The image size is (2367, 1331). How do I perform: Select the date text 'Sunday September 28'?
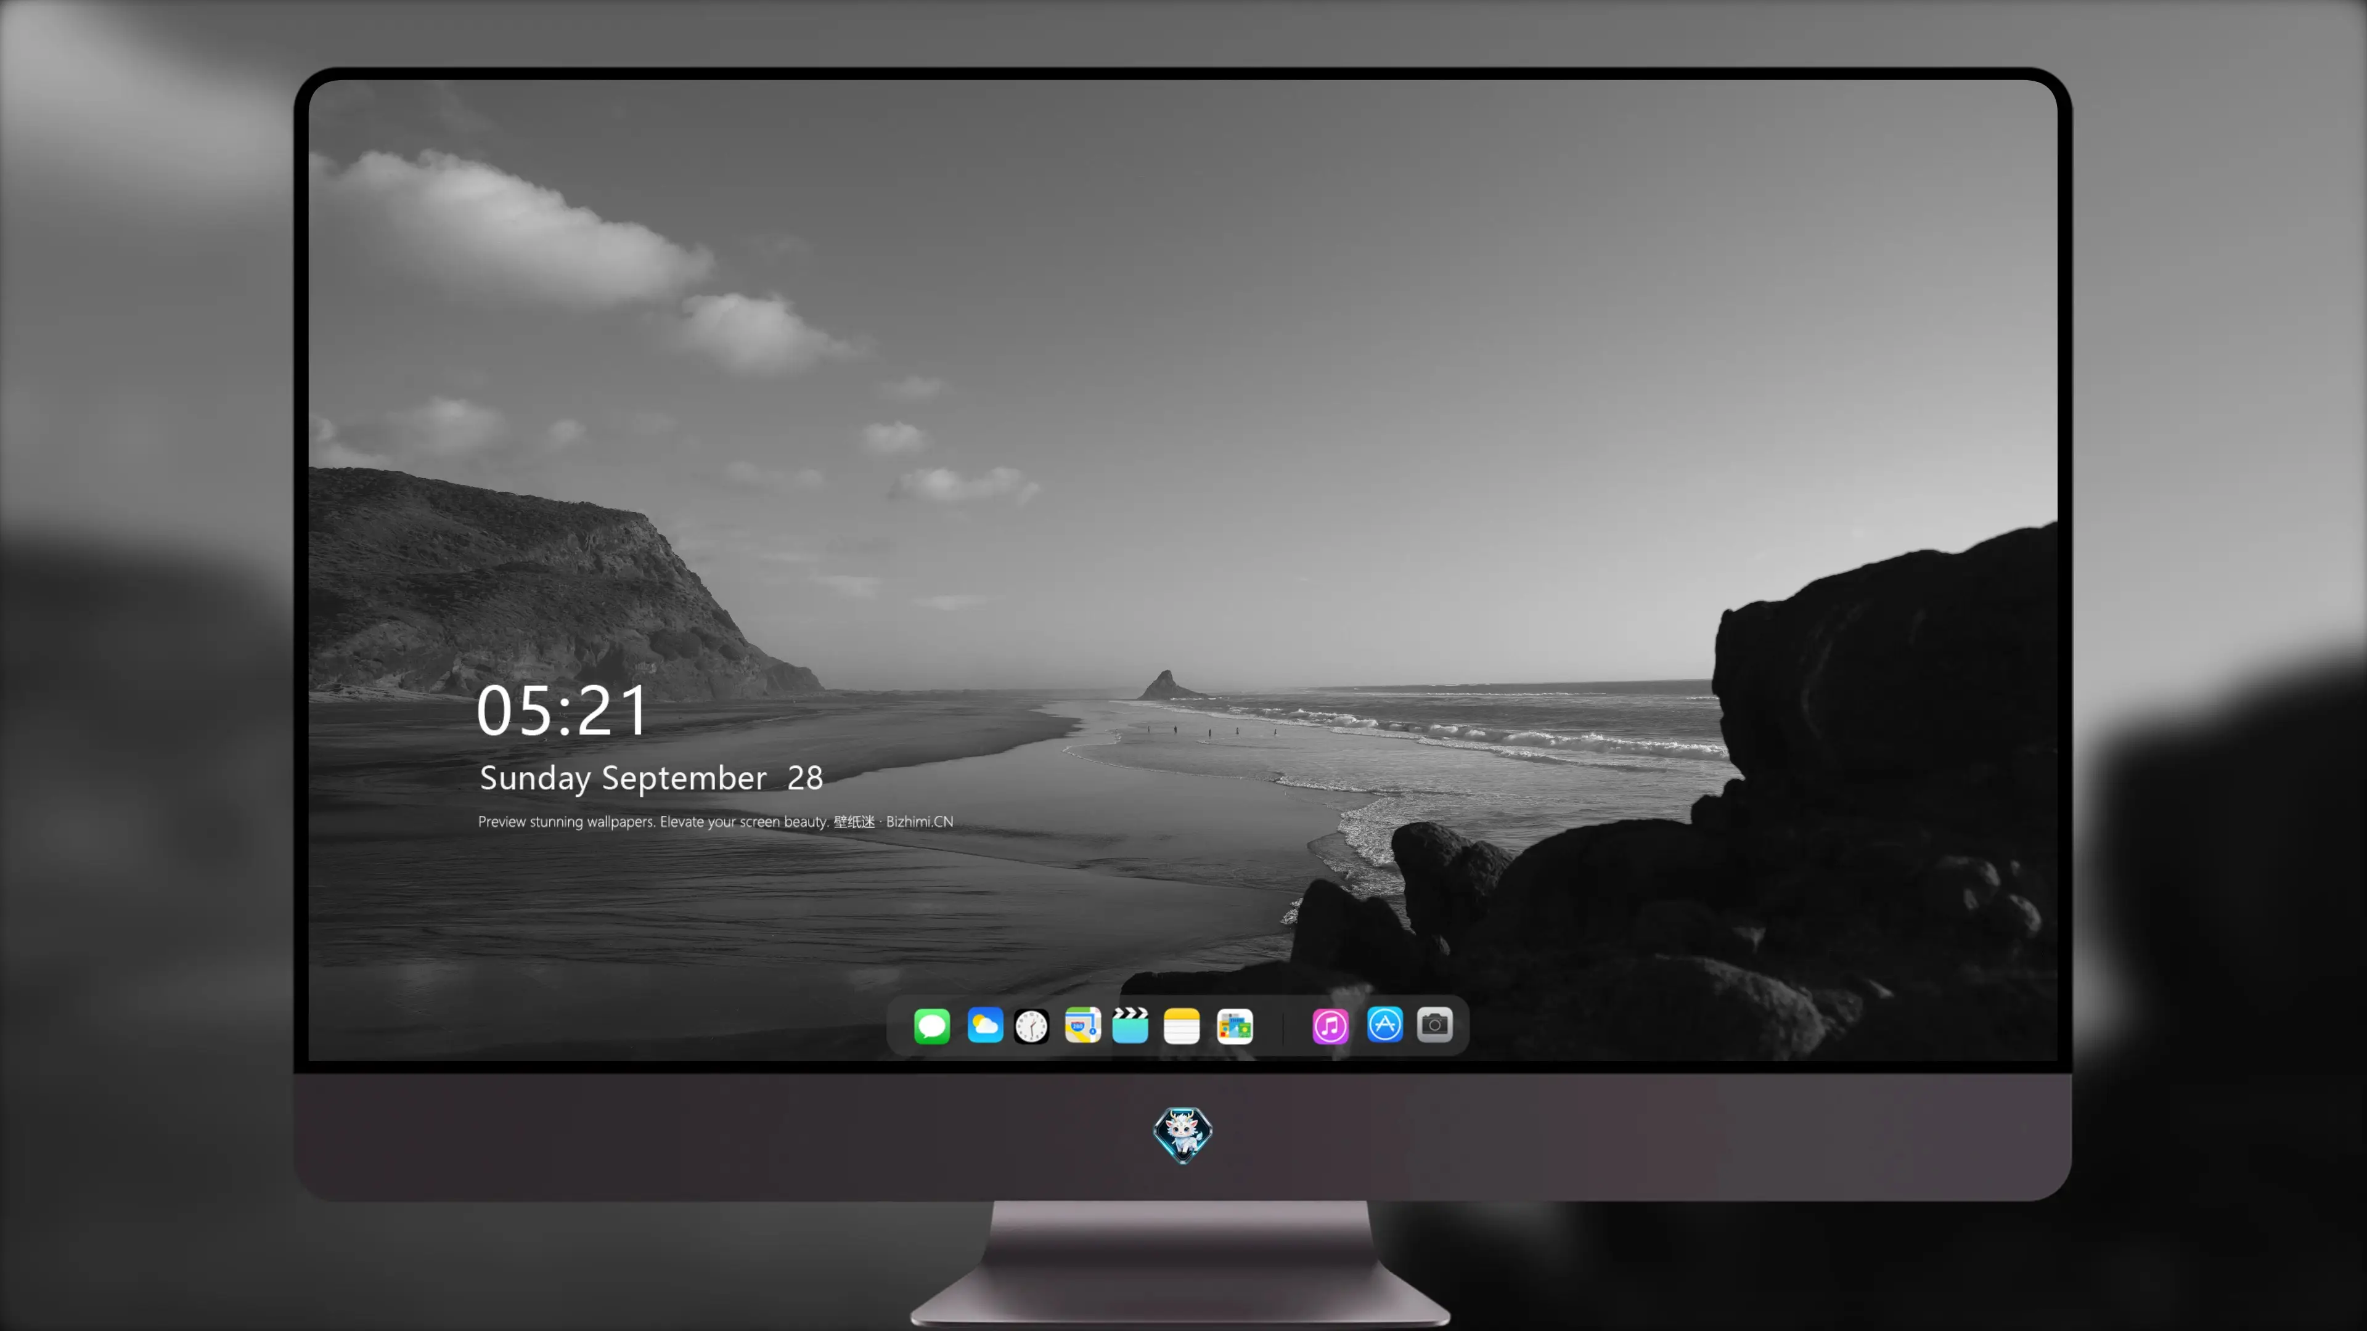click(652, 778)
